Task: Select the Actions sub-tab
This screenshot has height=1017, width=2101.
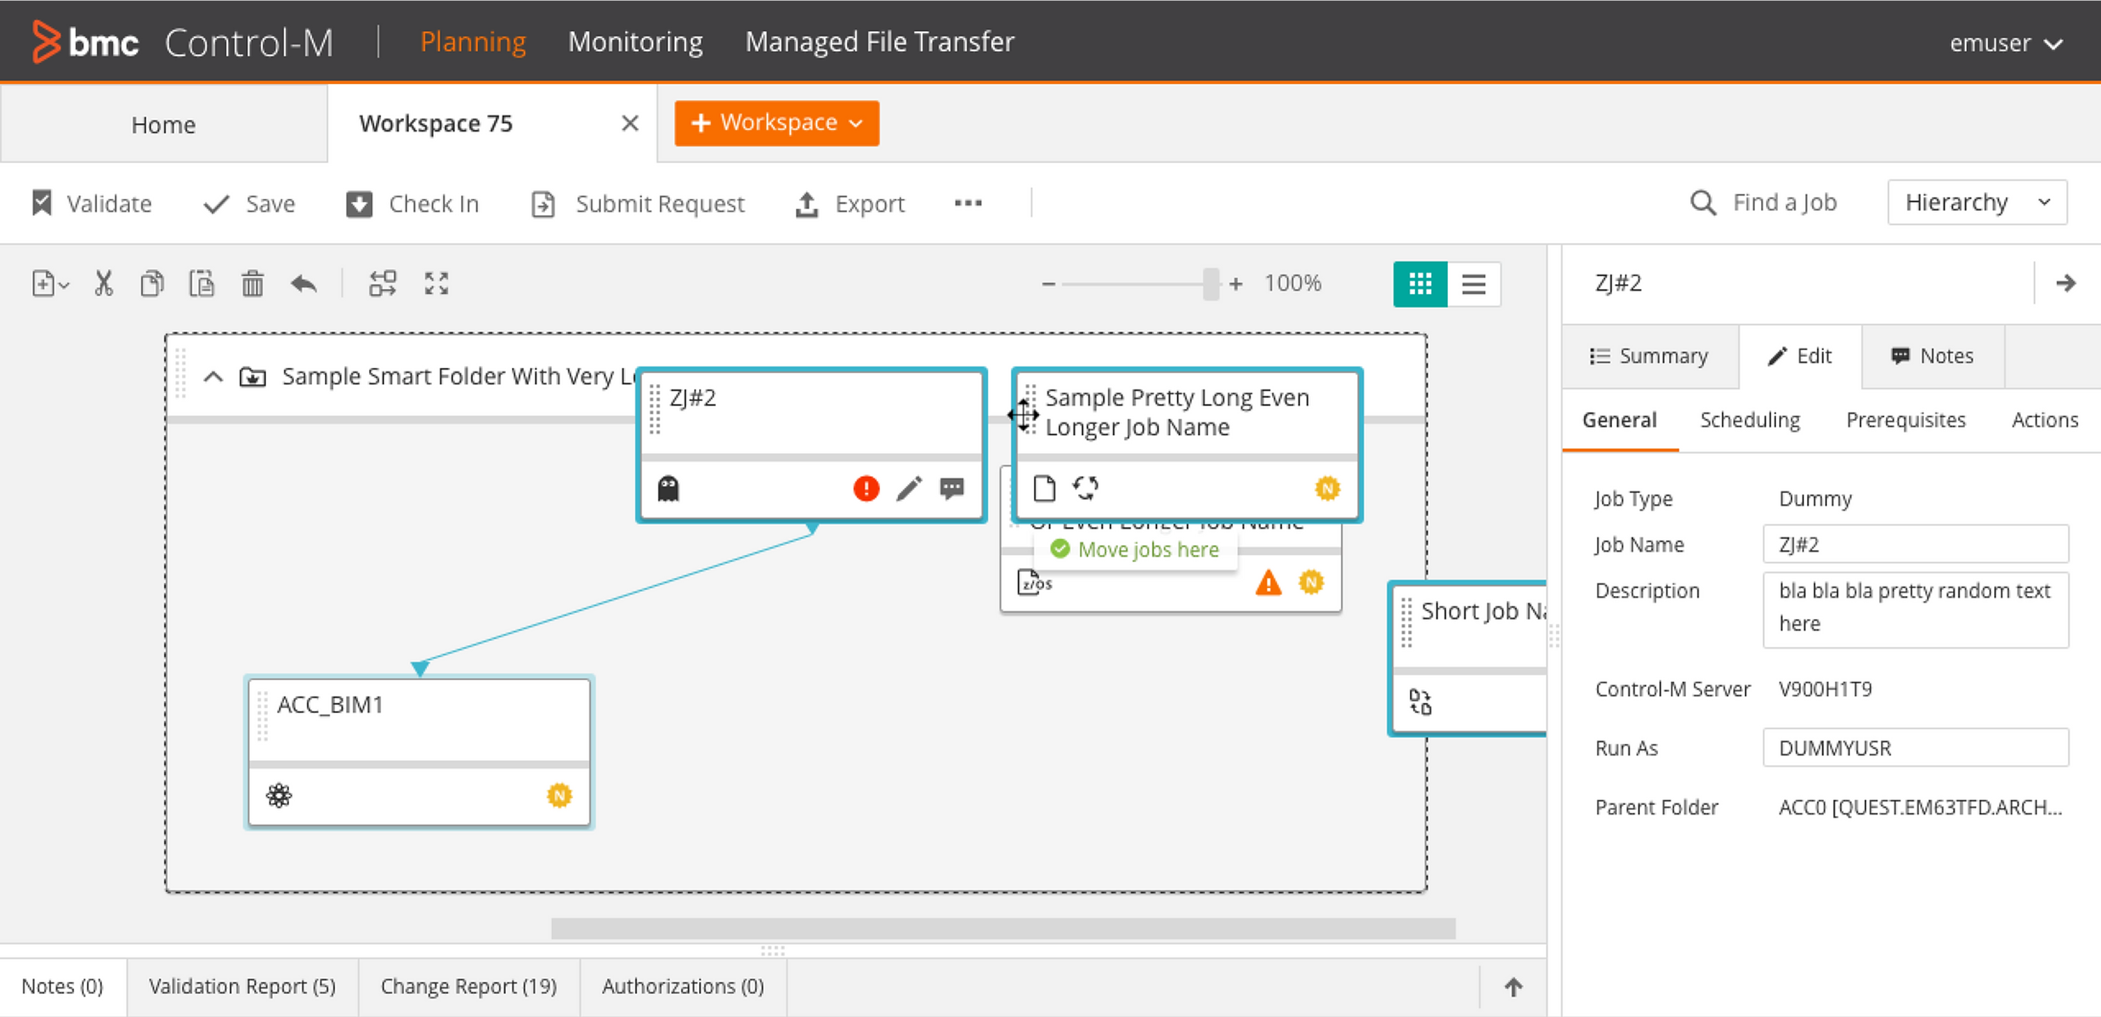Action: (x=2045, y=420)
